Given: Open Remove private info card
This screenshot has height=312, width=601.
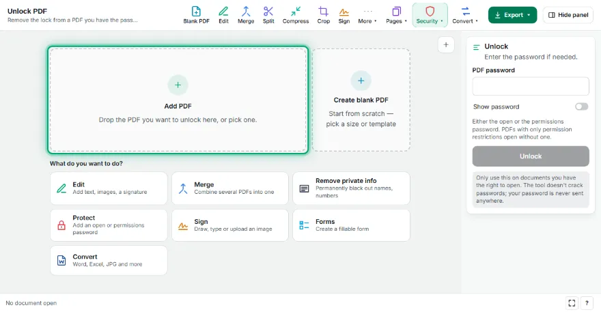Looking at the screenshot, I should coord(352,188).
